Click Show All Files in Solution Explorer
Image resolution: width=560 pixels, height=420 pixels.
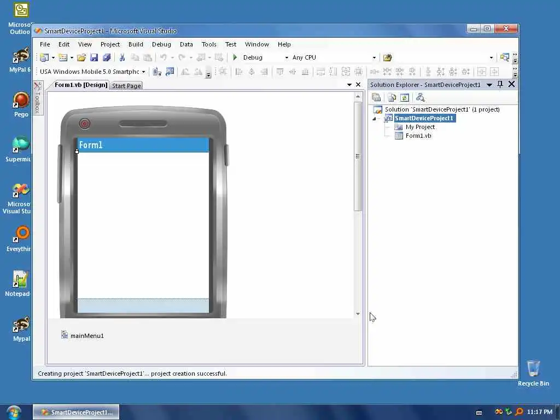point(392,97)
